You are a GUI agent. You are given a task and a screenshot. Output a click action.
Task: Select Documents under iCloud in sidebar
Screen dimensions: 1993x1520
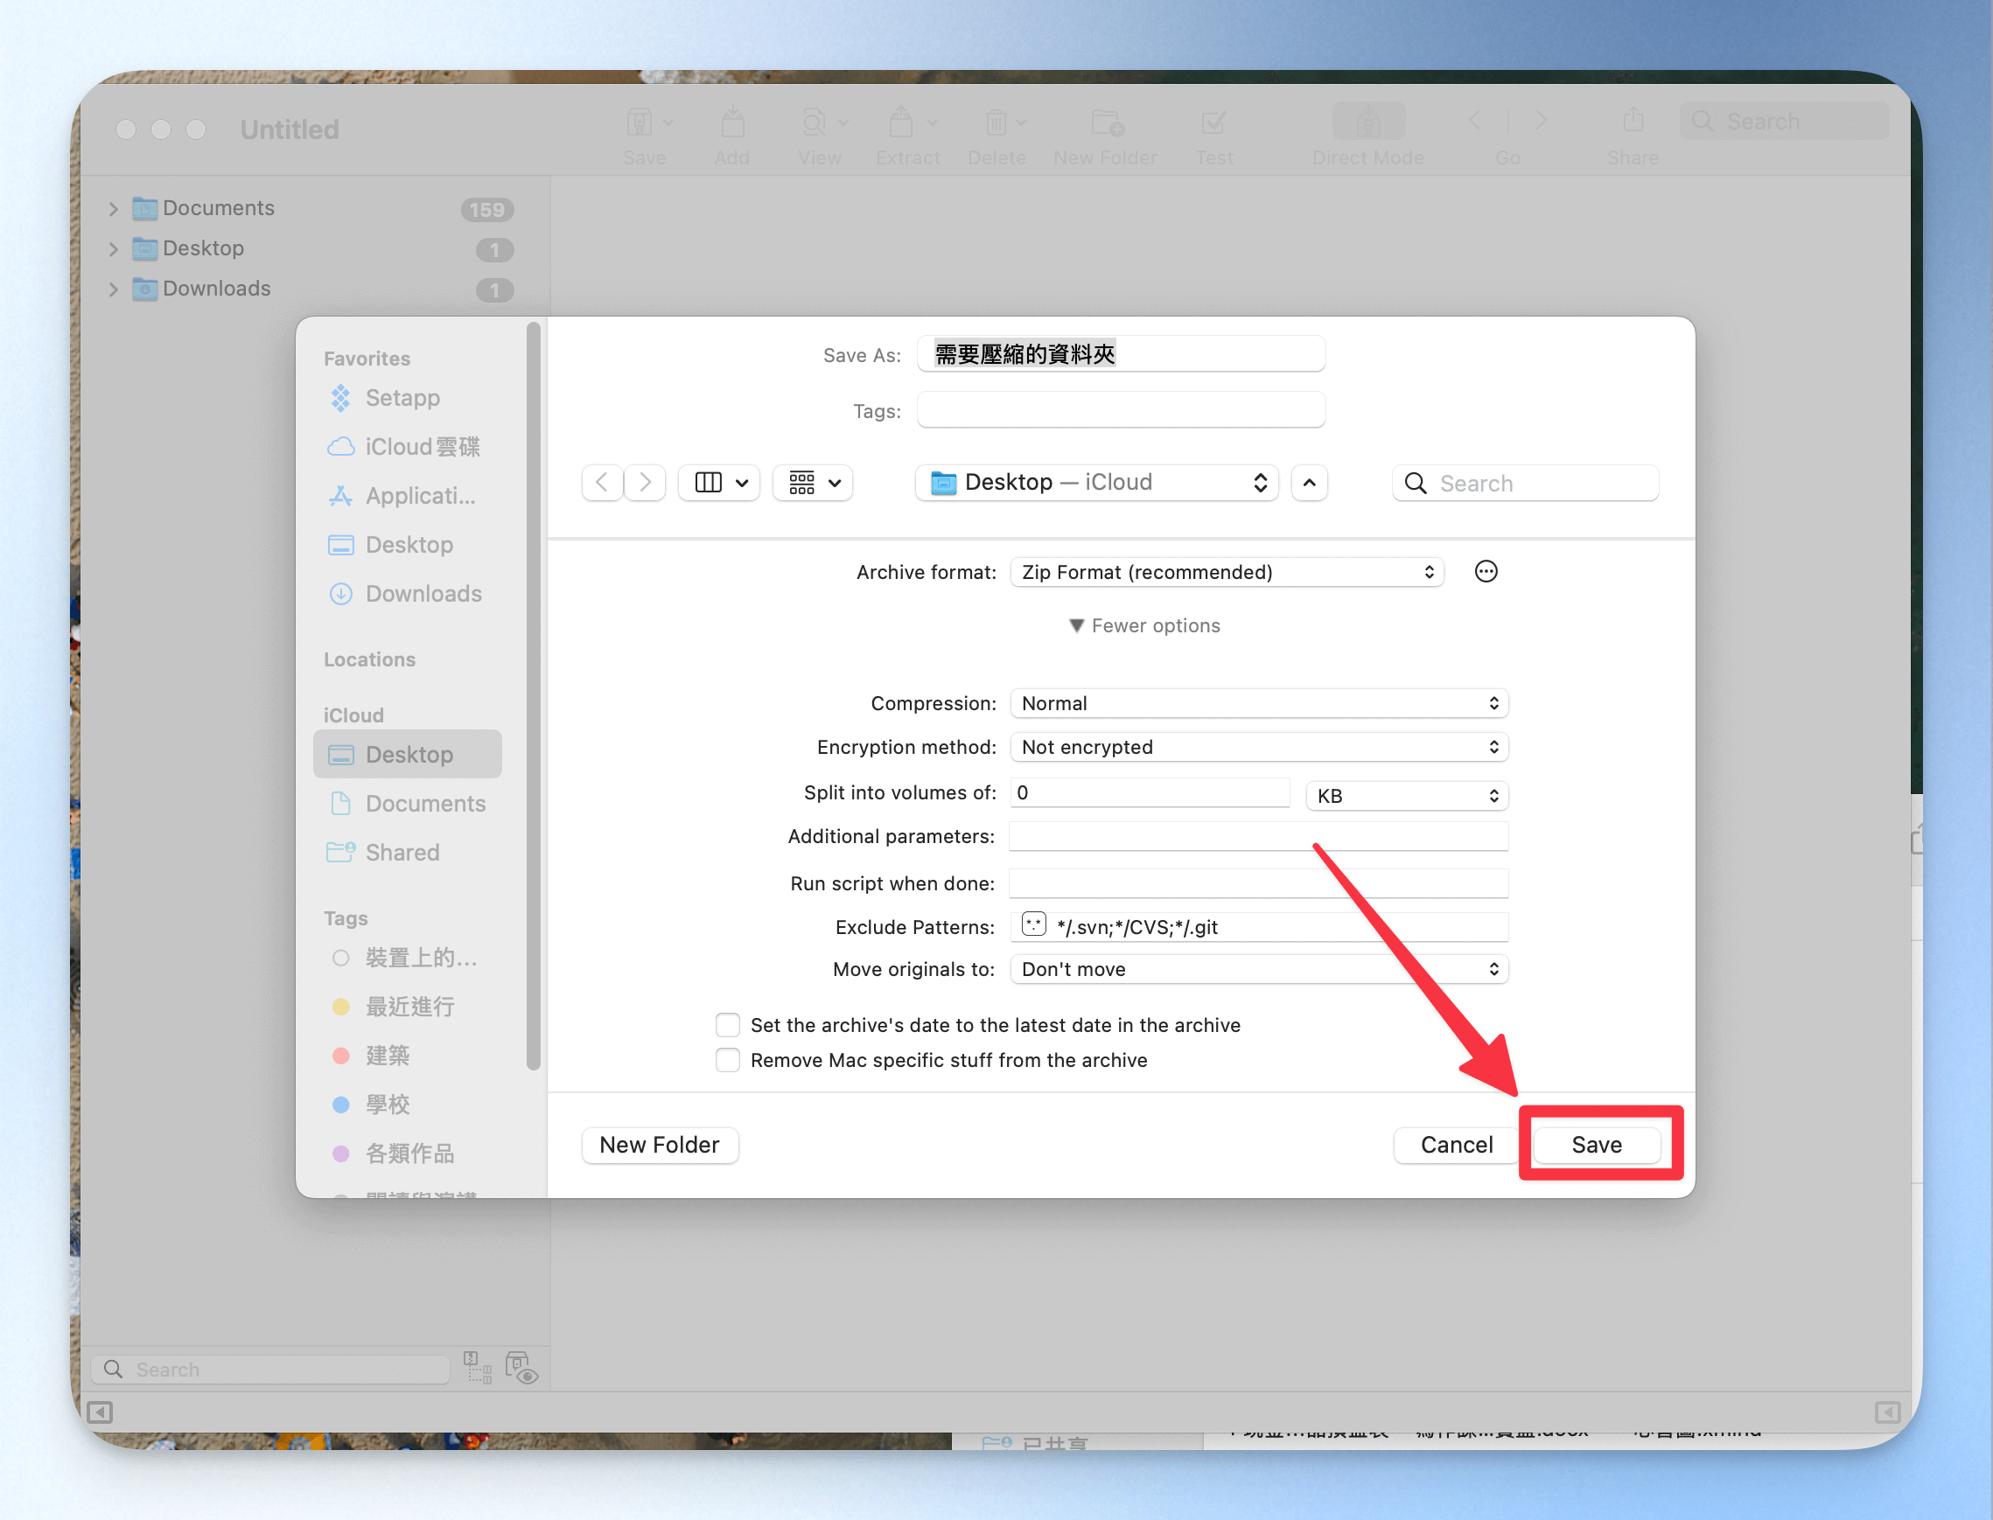click(x=424, y=804)
